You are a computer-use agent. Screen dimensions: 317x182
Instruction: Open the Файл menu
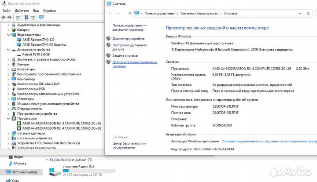[x=7, y=11]
